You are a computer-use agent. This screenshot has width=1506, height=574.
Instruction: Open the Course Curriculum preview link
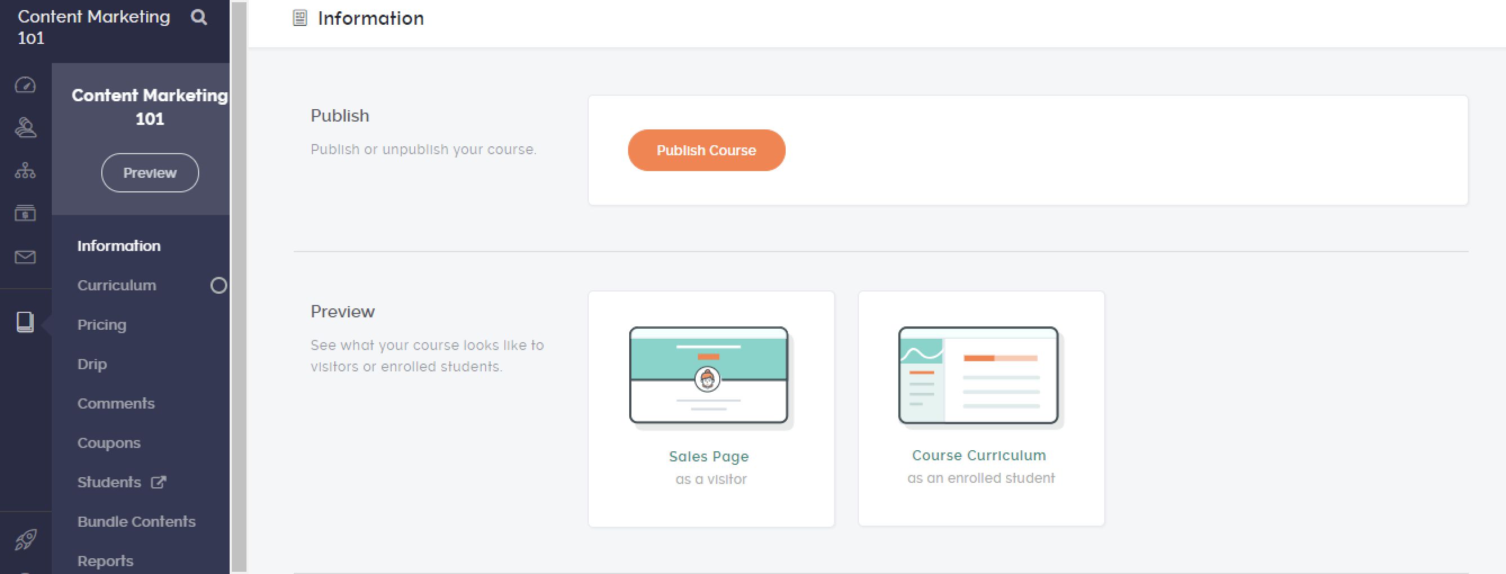point(979,455)
